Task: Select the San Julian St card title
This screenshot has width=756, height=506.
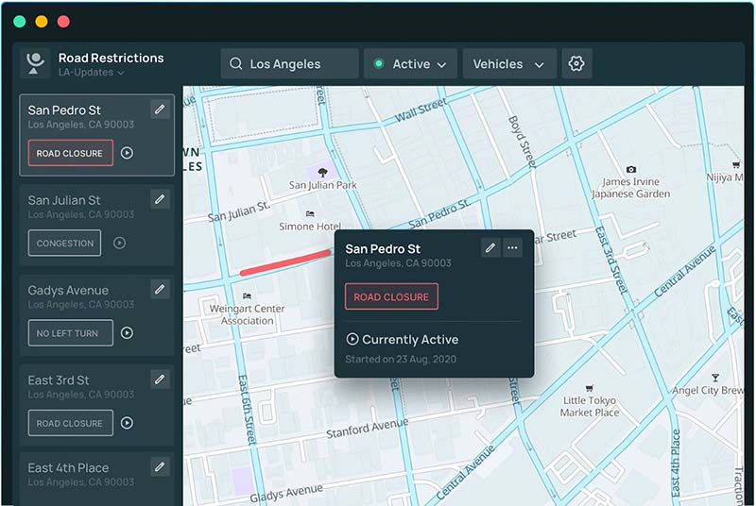Action: [64, 200]
